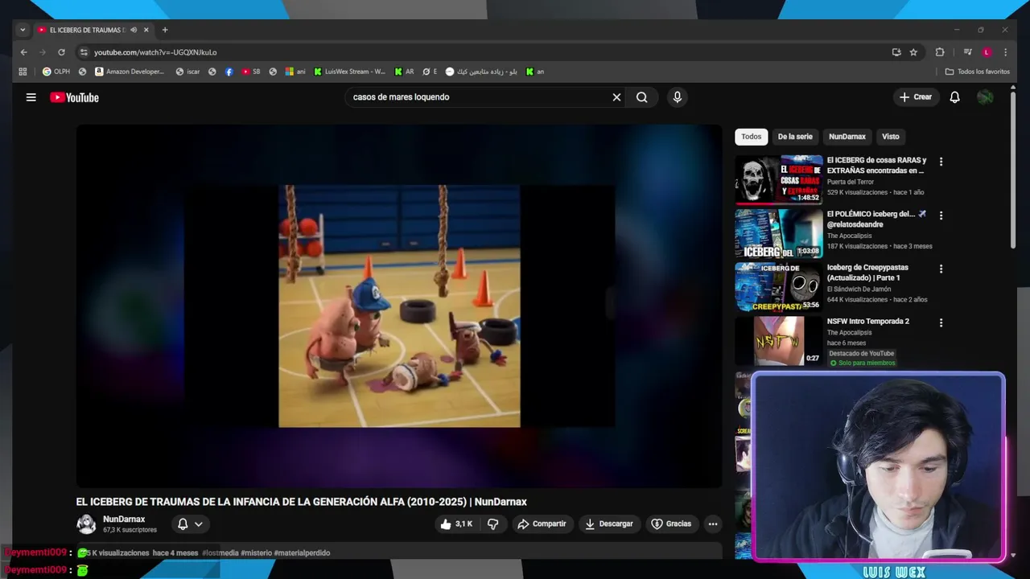Click the 67,3 K suscriptores text
This screenshot has height=579, width=1030.
tap(130, 531)
